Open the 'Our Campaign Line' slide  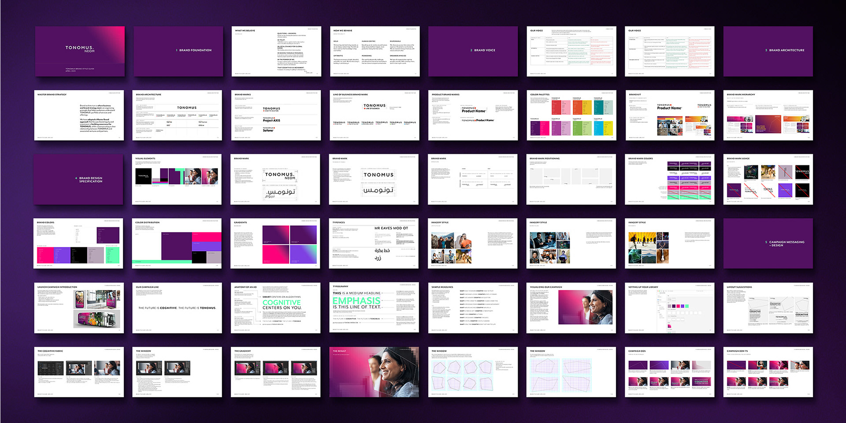point(177,308)
